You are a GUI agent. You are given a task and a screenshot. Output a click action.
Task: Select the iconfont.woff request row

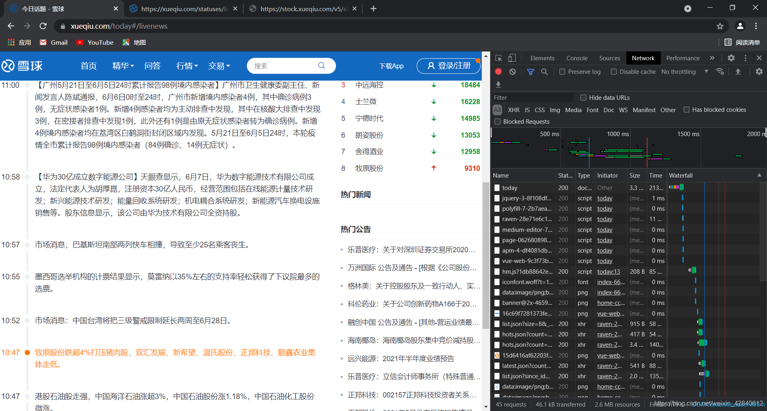point(626,282)
